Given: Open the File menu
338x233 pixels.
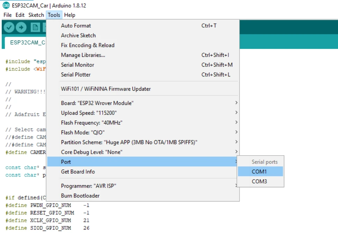Looking at the screenshot, I should click(x=8, y=15).
